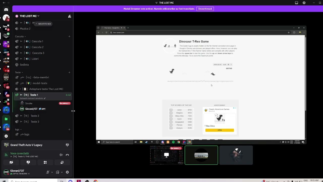Open Discord direct messages home icon
The image size is (323, 182).
tap(6, 10)
